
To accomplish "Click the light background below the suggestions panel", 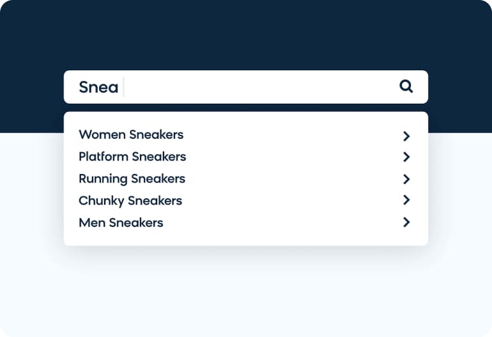I will click(x=246, y=292).
